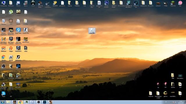Image resolution: width=186 pixels, height=104 pixels.
Task: Launch Quake Champions shortcut
Action: click(x=48, y=4)
